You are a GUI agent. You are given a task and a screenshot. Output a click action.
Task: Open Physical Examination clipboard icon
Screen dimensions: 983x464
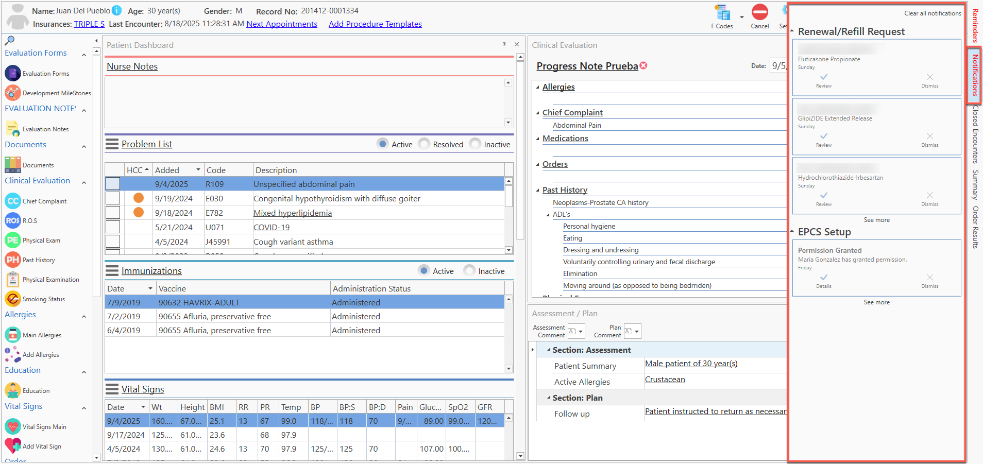tap(13, 279)
